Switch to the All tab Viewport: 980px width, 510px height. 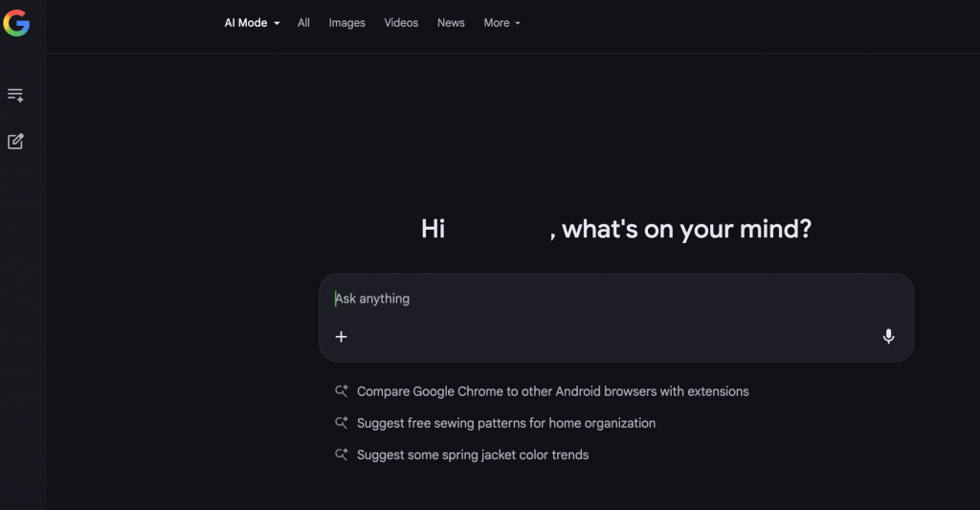click(x=303, y=23)
